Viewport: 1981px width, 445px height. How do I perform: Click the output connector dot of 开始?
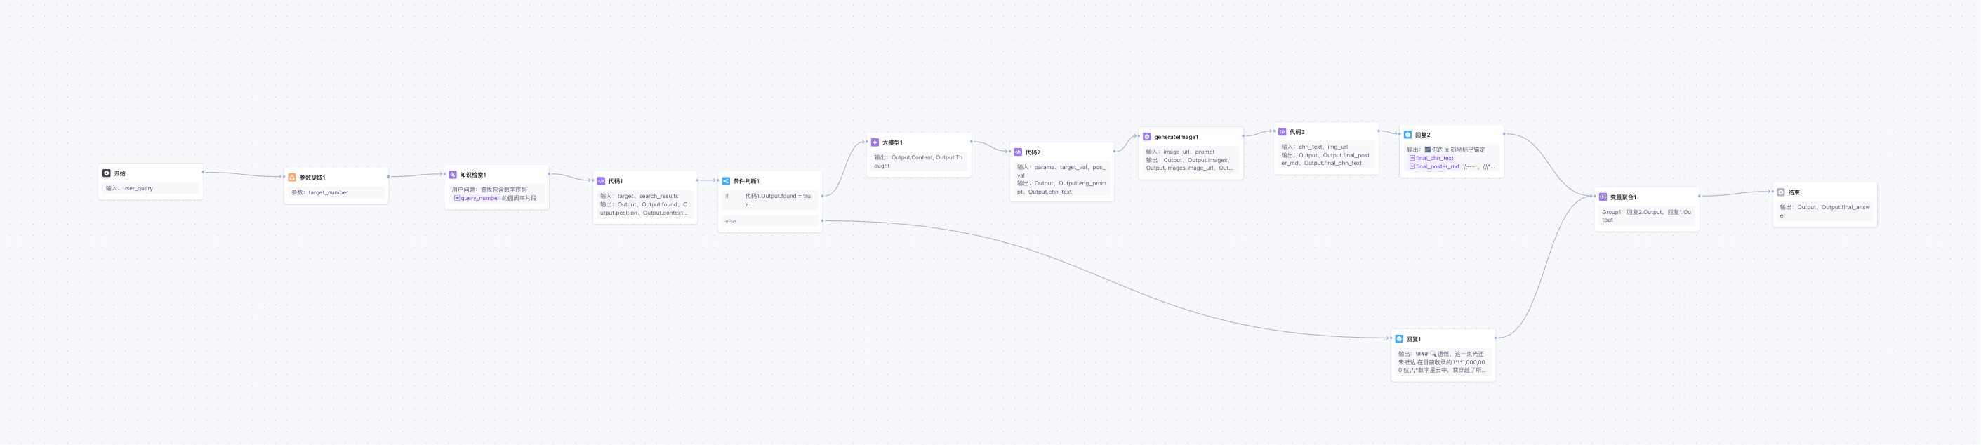[203, 172]
